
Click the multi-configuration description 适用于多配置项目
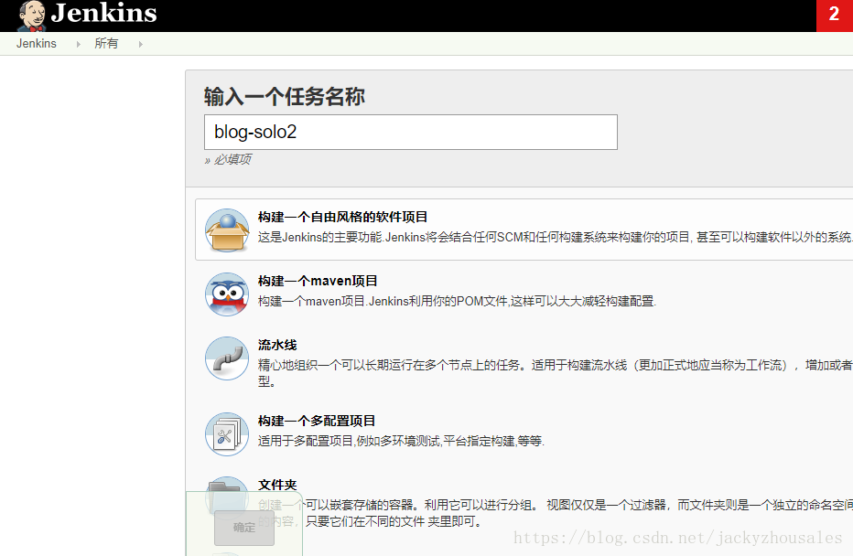coord(401,441)
